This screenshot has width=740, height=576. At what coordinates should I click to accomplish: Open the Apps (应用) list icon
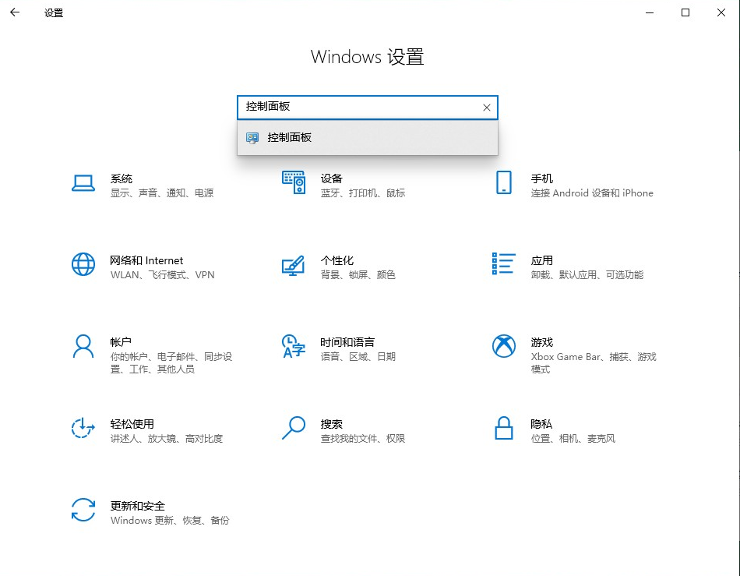coord(504,264)
